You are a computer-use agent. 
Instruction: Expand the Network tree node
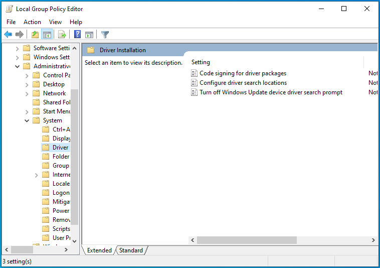coord(27,93)
